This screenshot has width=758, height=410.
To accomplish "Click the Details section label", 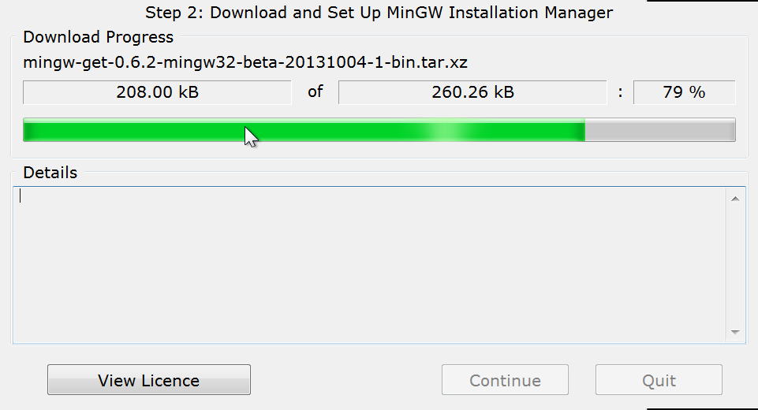I will (x=50, y=172).
